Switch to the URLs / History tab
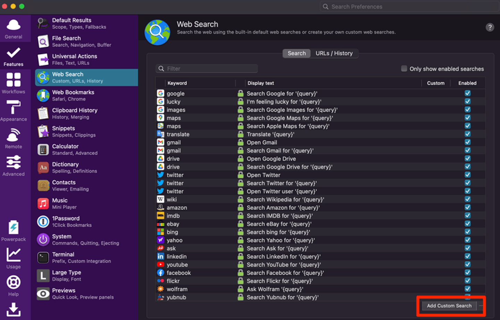The width and height of the screenshot is (500, 320). tap(334, 53)
